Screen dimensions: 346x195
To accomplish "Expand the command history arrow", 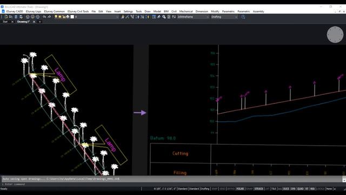I will point(344,180).
